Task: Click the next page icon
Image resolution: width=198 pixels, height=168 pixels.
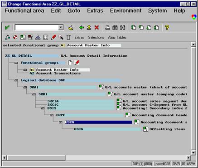Action: [149, 28]
